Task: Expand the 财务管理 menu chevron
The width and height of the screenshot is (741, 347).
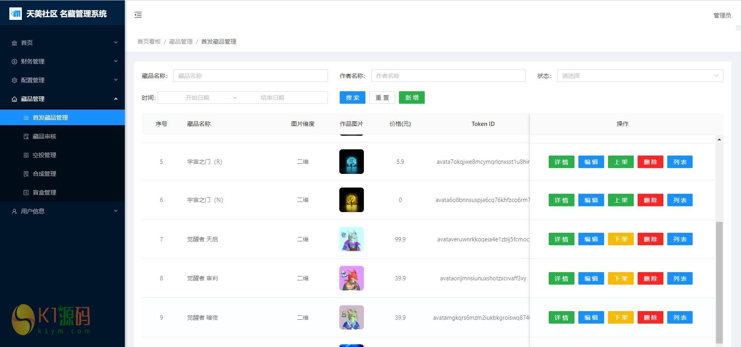Action: coord(116,61)
